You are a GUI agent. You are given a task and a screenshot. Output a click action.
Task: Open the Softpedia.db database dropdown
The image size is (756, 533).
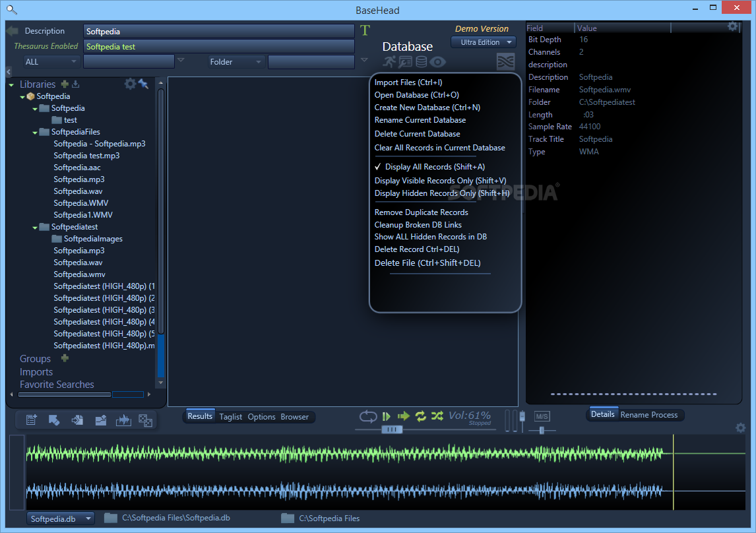click(x=61, y=518)
